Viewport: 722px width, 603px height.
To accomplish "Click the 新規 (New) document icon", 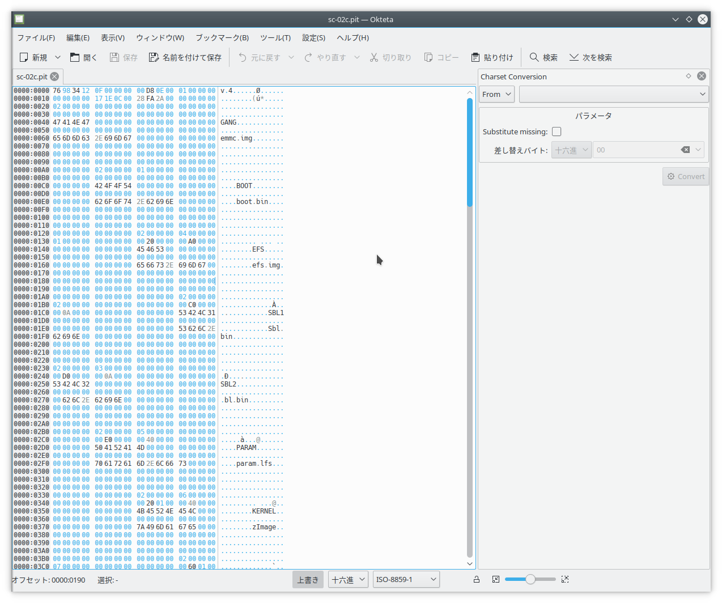I will click(x=24, y=57).
